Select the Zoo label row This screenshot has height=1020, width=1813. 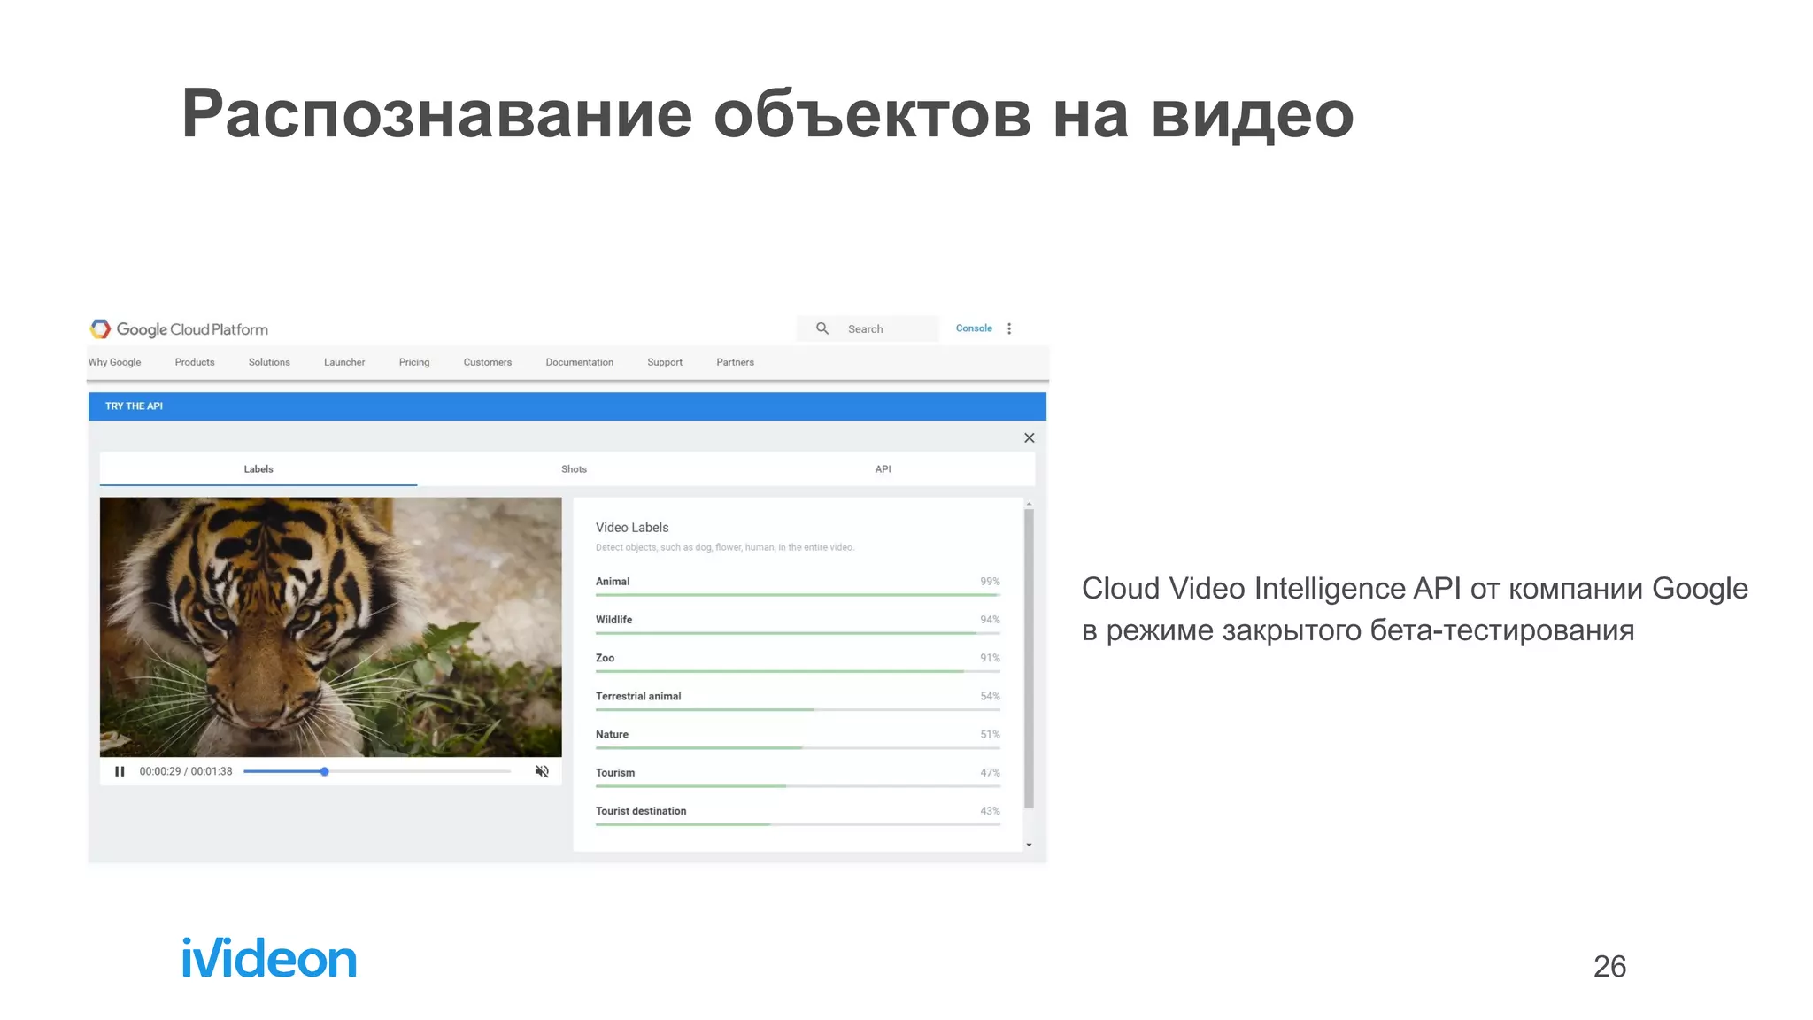click(x=798, y=661)
